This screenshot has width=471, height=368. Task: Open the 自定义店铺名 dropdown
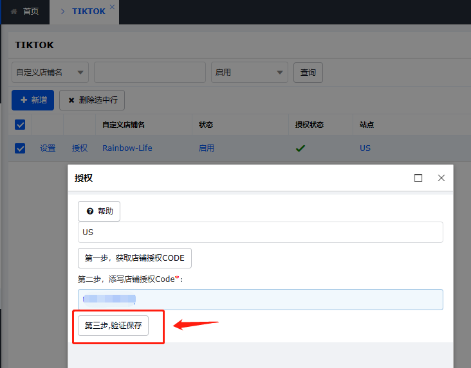50,73
